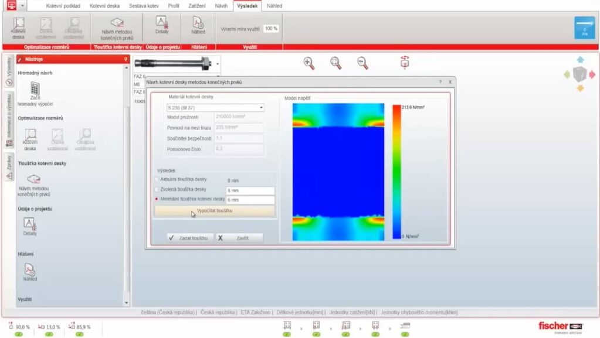Click the red rotate view icon

(x=405, y=62)
